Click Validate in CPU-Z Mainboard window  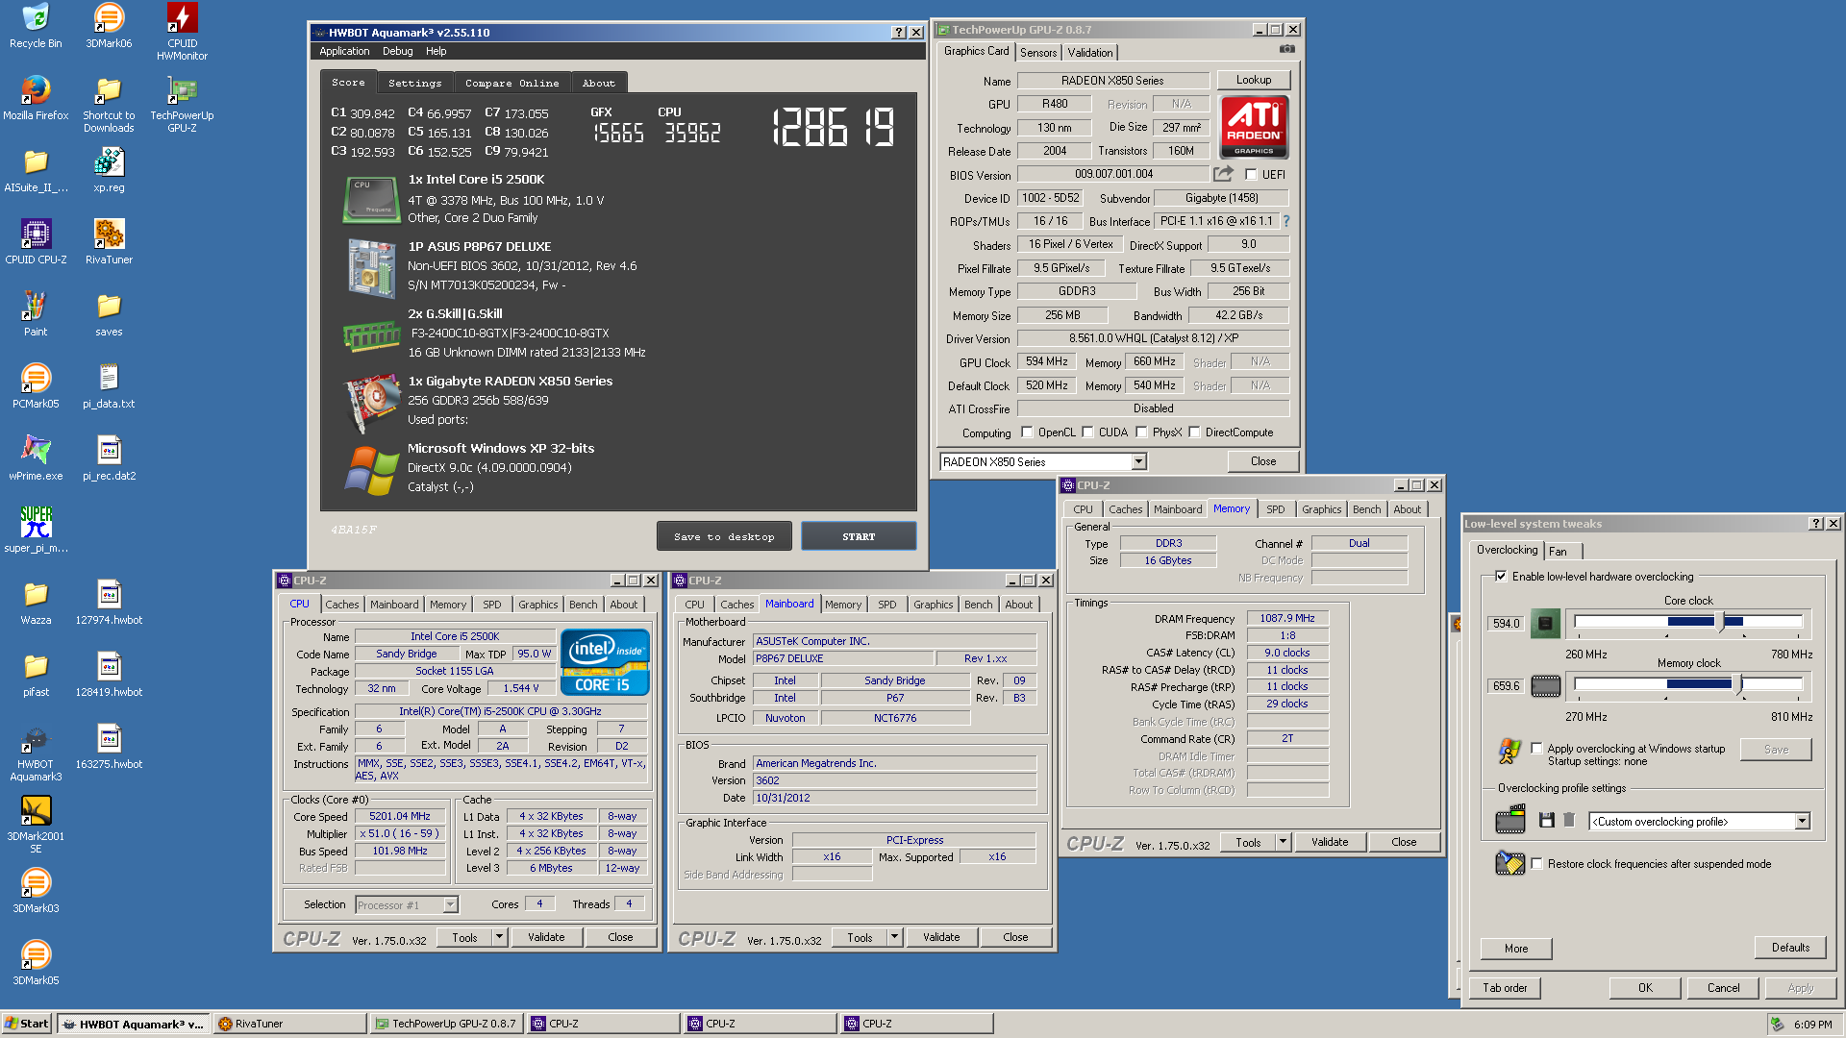coord(941,937)
